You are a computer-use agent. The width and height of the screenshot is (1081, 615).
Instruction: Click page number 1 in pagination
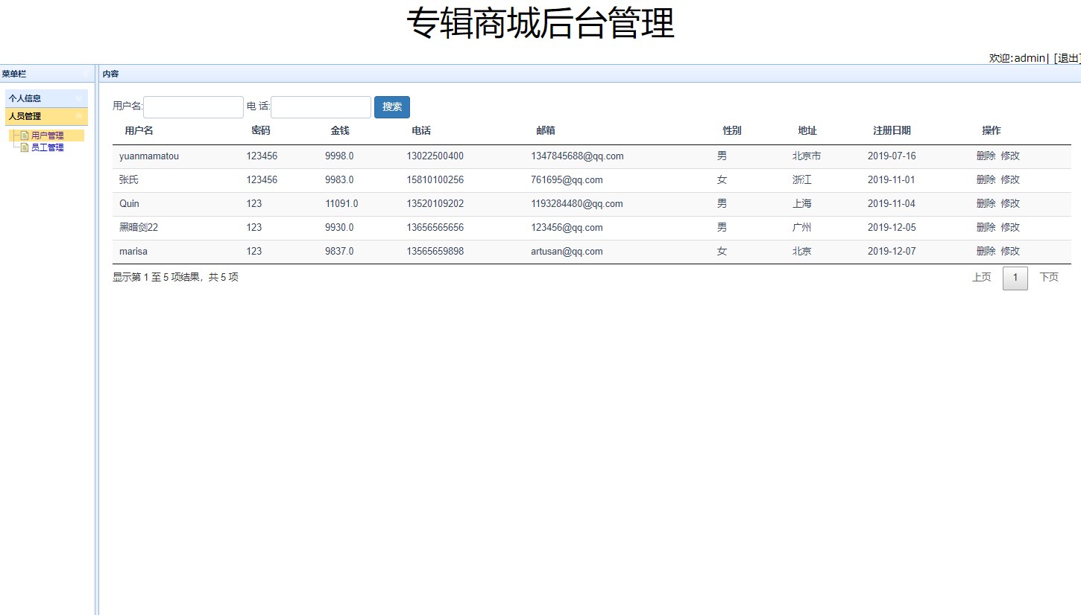tap(1015, 277)
